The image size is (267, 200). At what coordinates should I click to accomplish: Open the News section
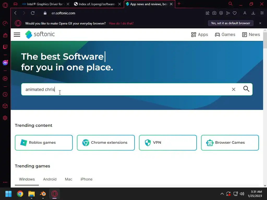click(x=251, y=35)
